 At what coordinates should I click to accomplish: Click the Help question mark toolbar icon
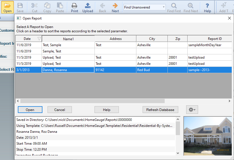click(x=207, y=7)
